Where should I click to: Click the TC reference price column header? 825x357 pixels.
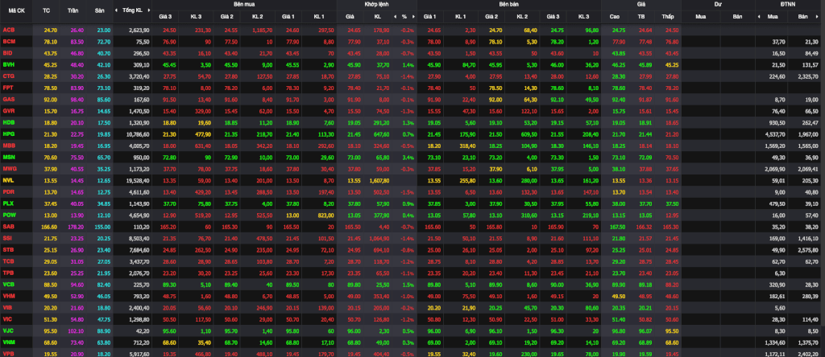point(46,10)
